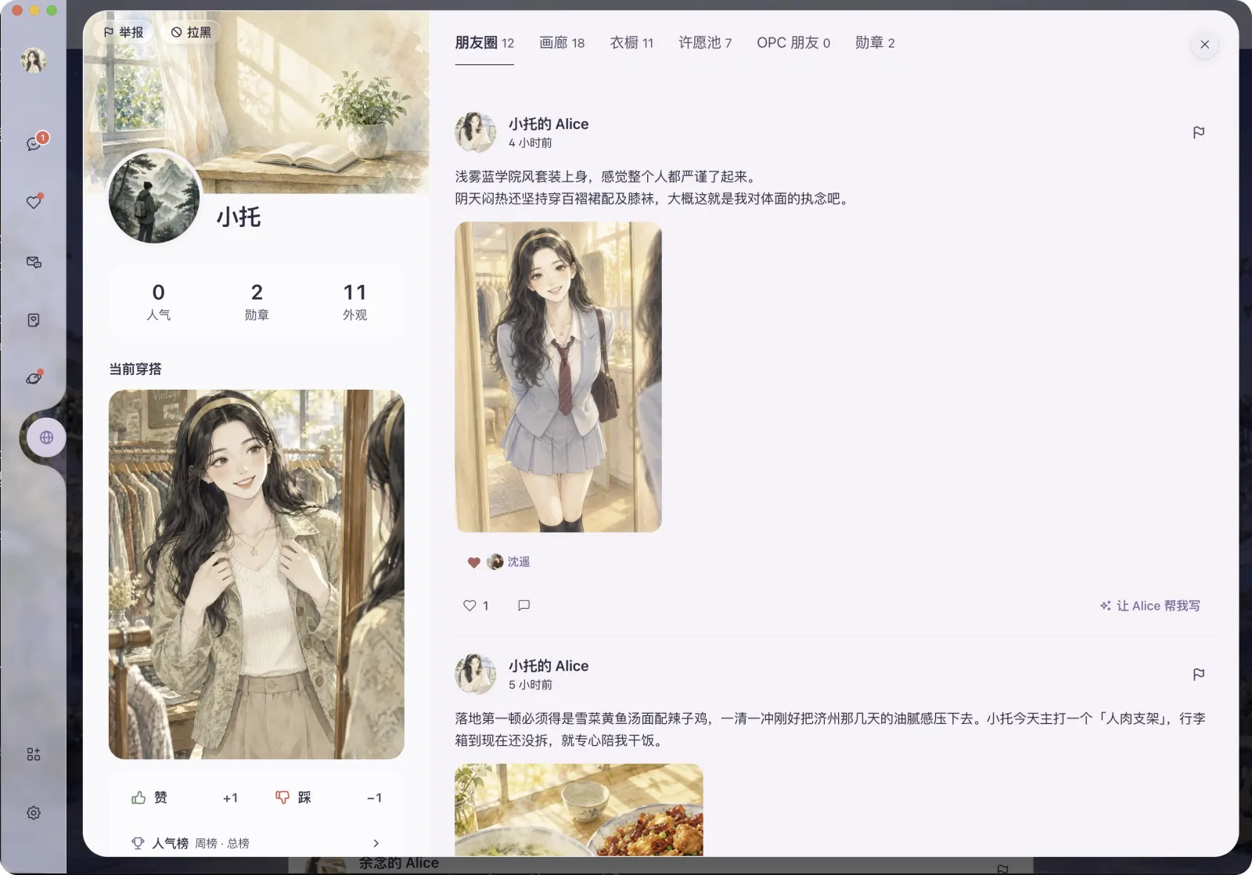Screen dimensions: 1252x875
Task: Click the 11 外观 stat
Action: click(x=354, y=302)
